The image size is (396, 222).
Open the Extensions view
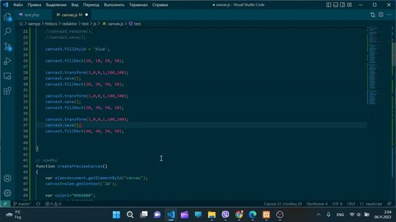pos(7,91)
